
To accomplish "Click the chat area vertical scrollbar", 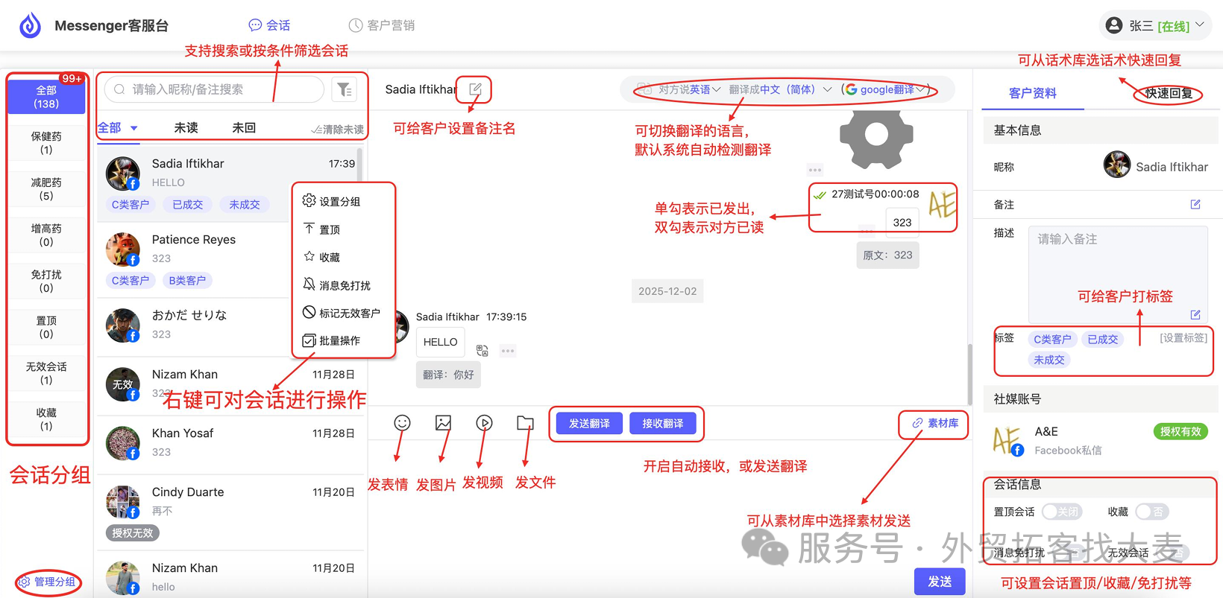I will (x=969, y=374).
